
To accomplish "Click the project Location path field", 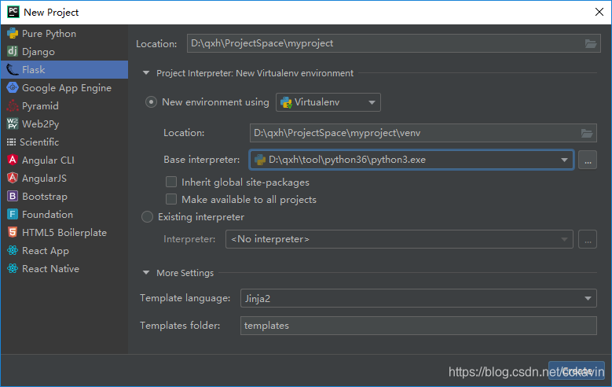I will [x=394, y=43].
